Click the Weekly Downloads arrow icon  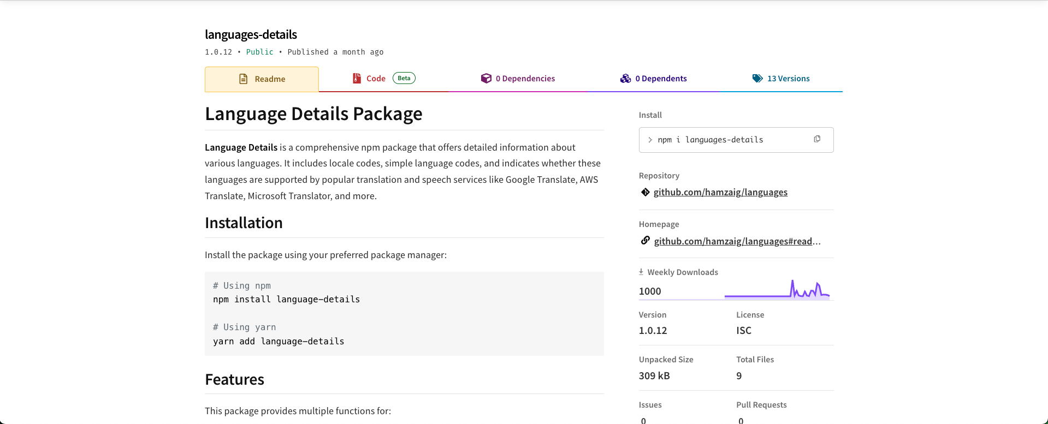(x=641, y=272)
